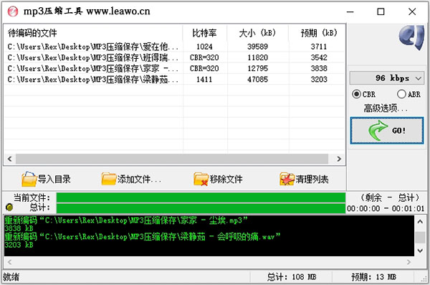
Task: Click the 移除文件 folder icon with red X
Action: (201, 179)
